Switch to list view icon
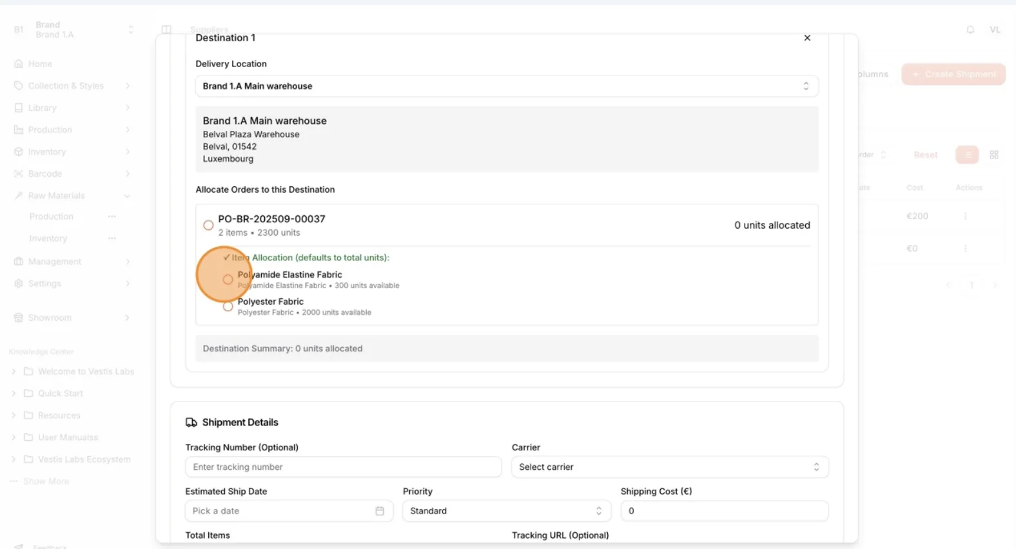 click(x=967, y=155)
